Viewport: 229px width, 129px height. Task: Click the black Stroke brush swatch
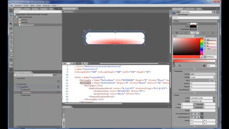pyautogui.click(x=193, y=27)
